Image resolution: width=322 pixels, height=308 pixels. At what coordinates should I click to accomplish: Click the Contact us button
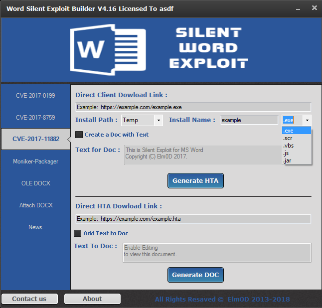coord(29,299)
